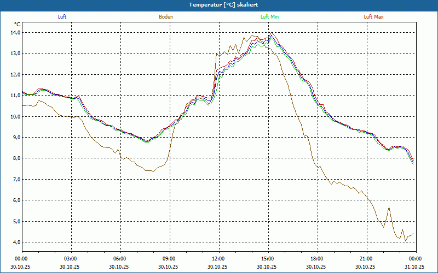
Task: Click the 13,0 y-axis value
Action: (16, 54)
